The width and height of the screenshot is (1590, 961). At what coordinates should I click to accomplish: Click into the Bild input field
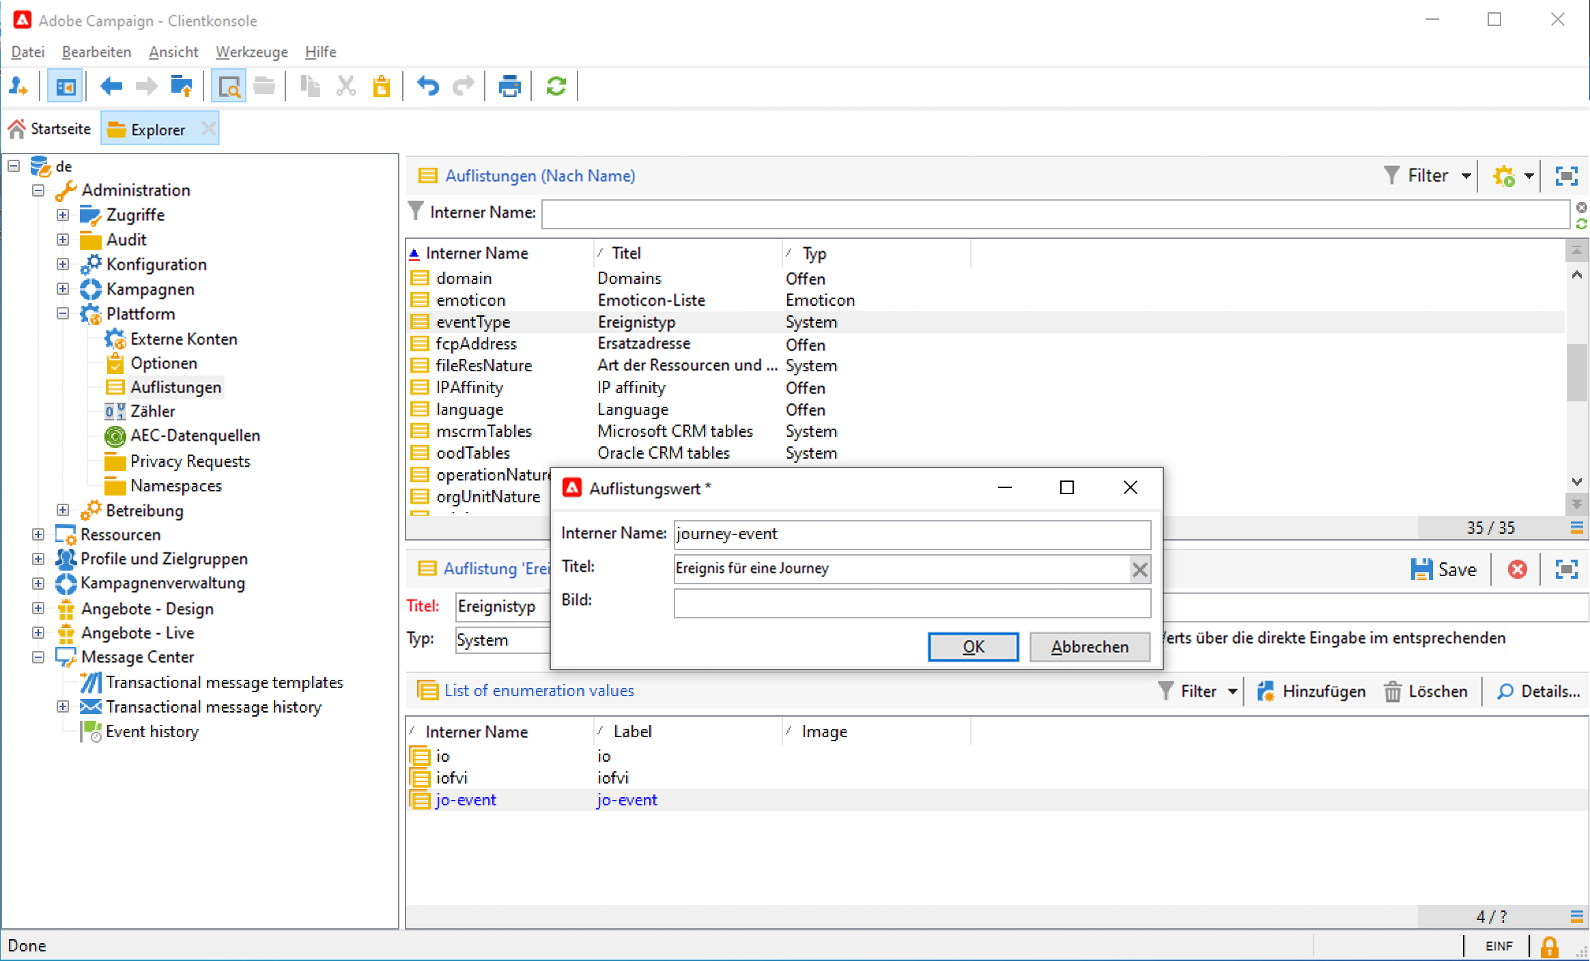911,603
